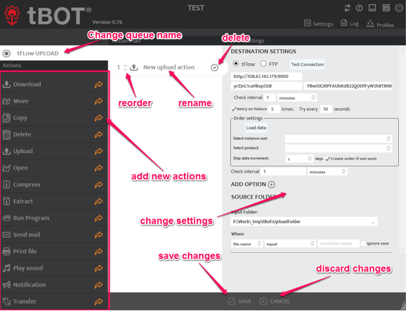
Task: Open the Profiles menu item
Action: click(x=380, y=25)
